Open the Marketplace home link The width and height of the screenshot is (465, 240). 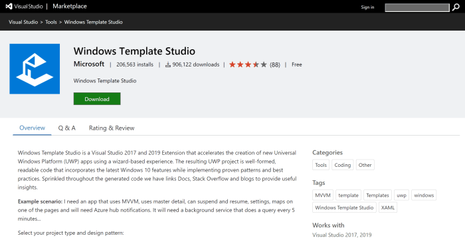point(70,6)
